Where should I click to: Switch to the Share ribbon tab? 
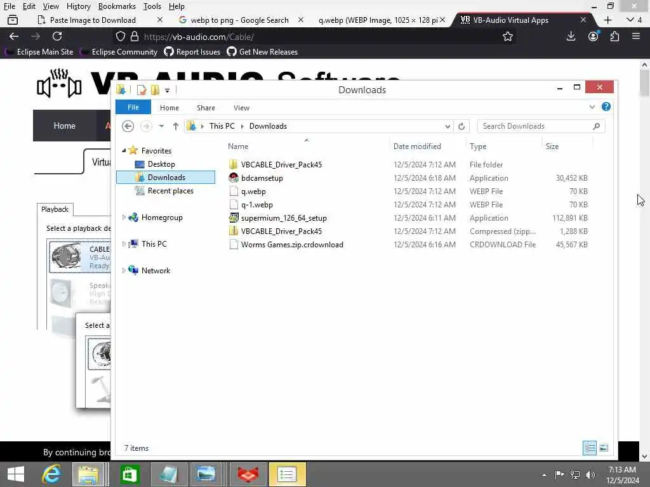tap(206, 108)
